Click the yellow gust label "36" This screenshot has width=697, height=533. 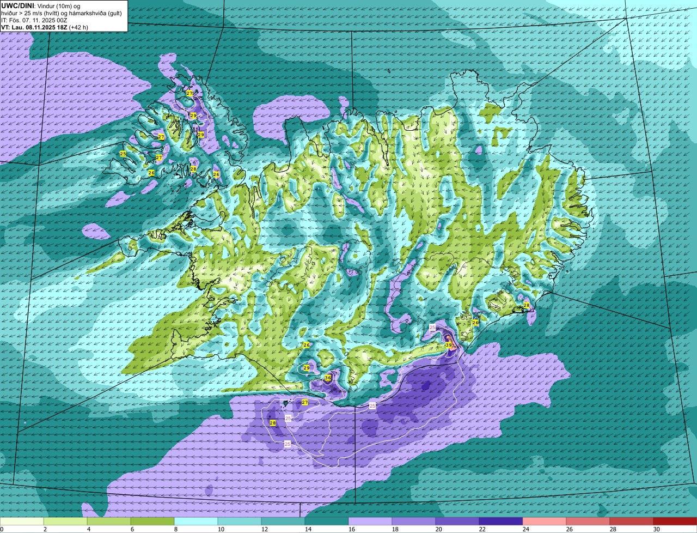click(x=328, y=378)
